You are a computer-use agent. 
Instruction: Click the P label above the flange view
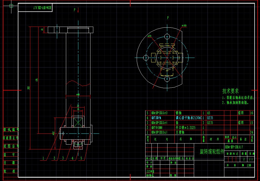(x=168, y=18)
